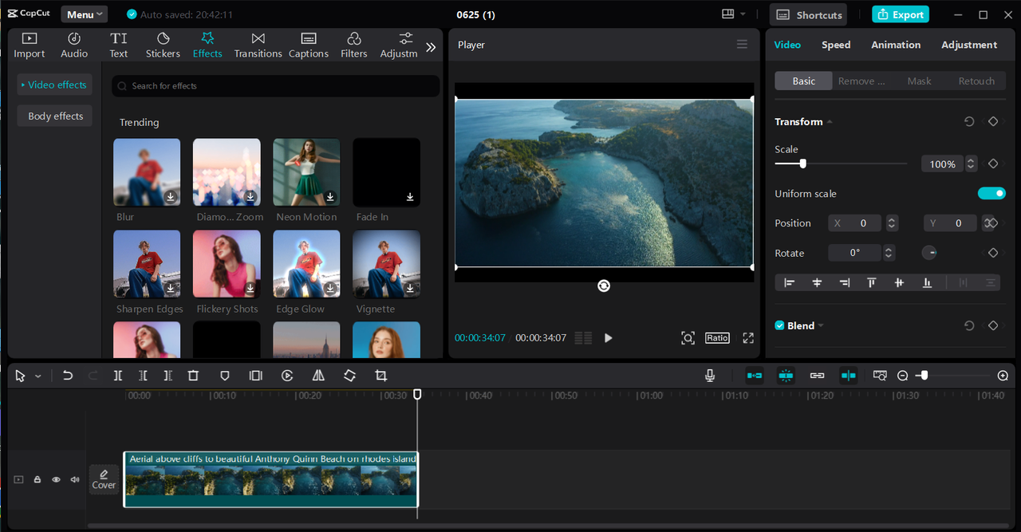This screenshot has width=1021, height=532.
Task: Toggle main track magnet
Action: [754, 376]
